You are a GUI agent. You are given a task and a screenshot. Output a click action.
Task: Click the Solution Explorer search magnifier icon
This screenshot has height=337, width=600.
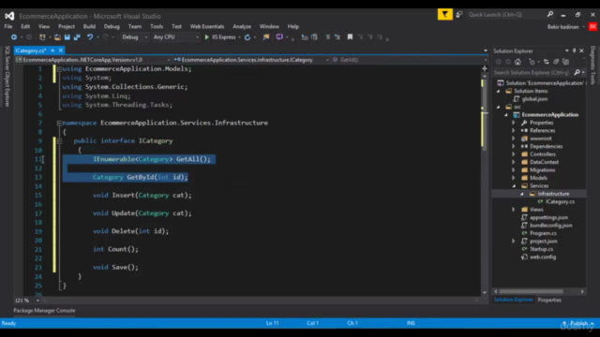click(577, 72)
